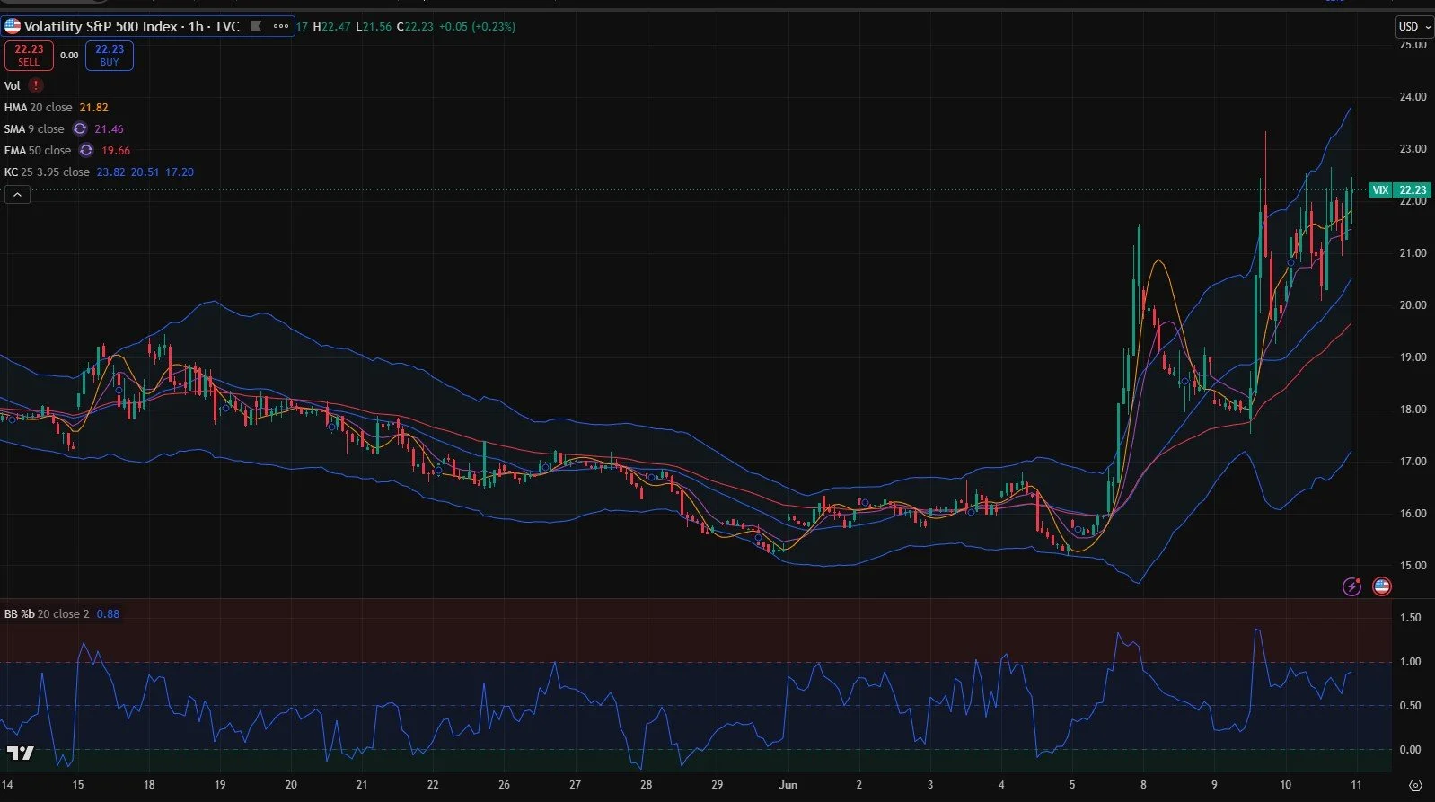Select the HMA 20 close indicator legend
This screenshot has height=802, width=1435.
(38, 107)
